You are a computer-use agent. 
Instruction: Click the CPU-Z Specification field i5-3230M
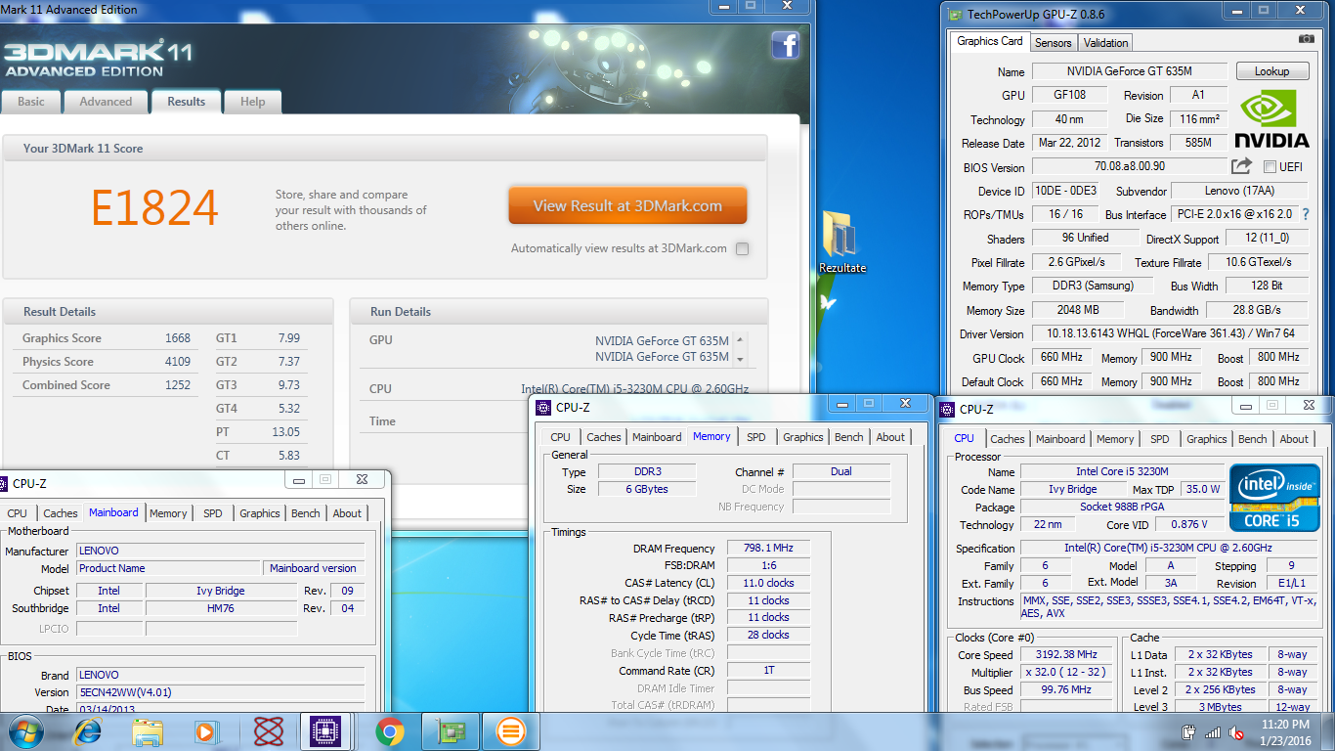click(1168, 549)
